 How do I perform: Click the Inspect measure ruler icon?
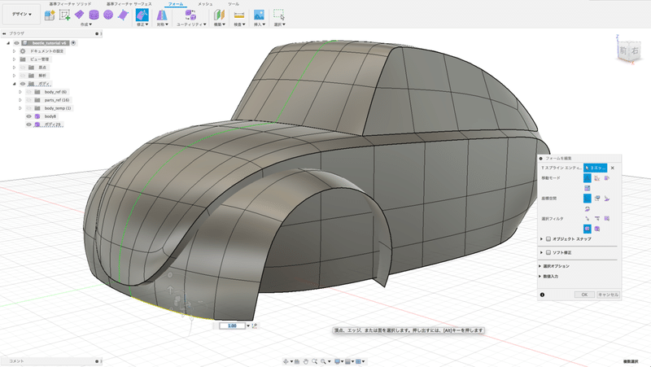tap(239, 15)
